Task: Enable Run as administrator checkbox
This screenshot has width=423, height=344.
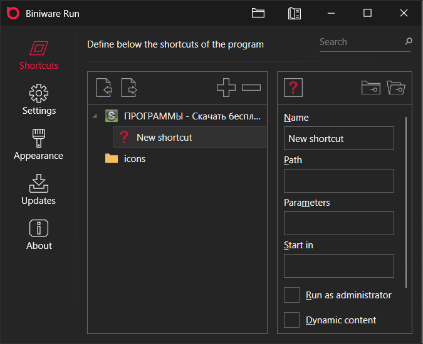Action: coord(291,295)
